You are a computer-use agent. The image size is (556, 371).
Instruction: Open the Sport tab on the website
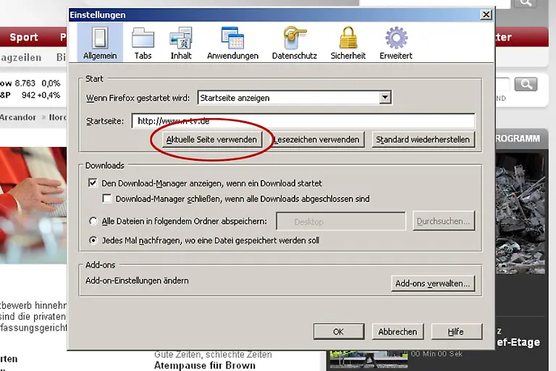point(24,37)
